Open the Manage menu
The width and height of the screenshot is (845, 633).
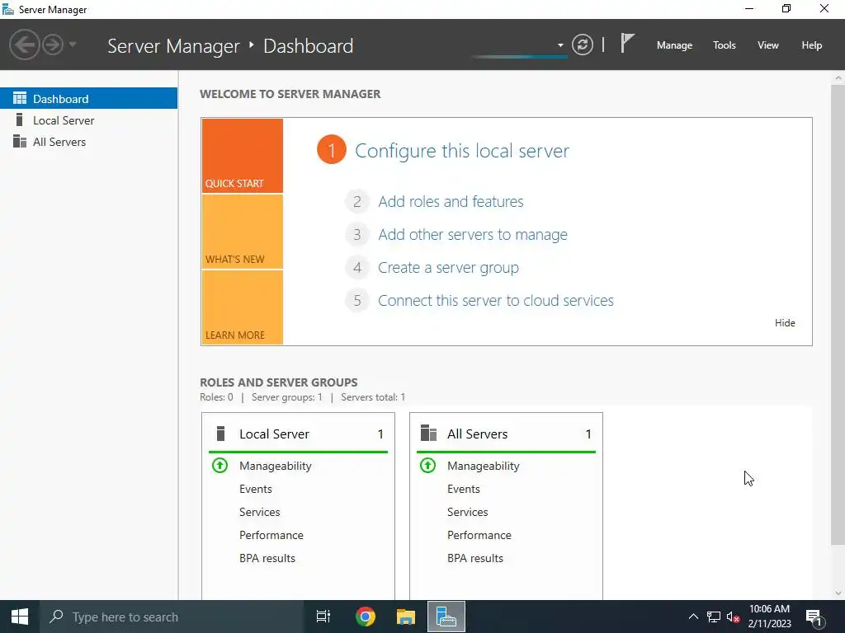coord(674,45)
